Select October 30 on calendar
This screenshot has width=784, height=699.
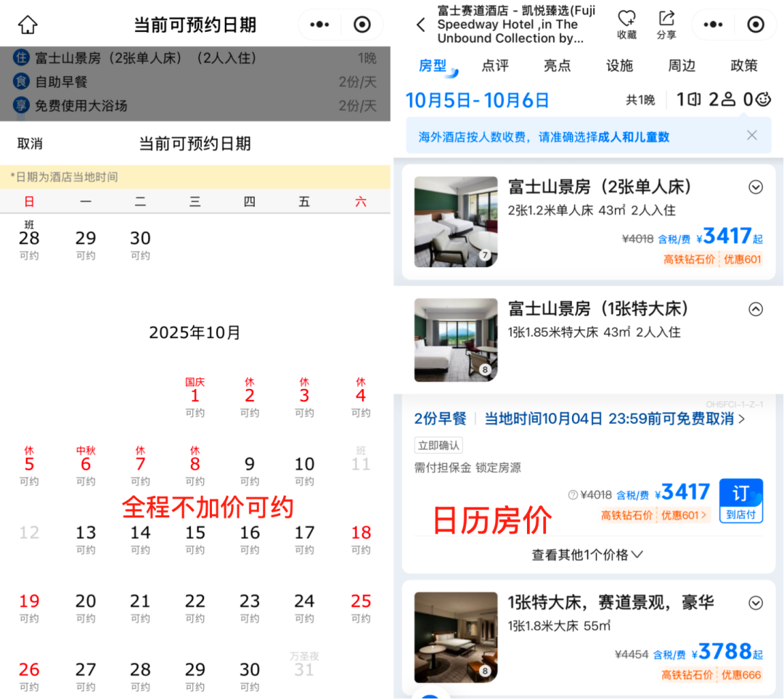click(x=250, y=676)
